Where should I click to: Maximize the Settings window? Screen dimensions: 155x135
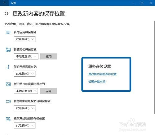pos(142,3)
